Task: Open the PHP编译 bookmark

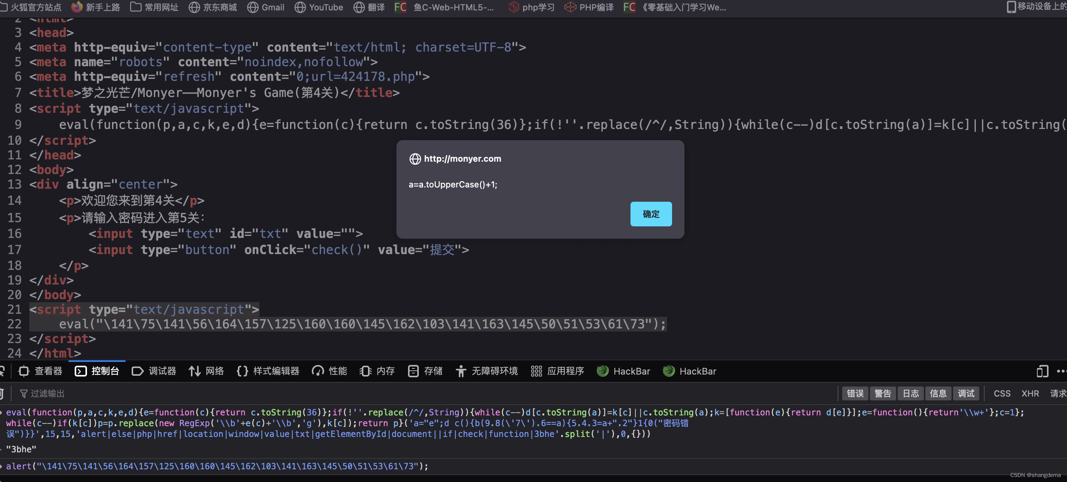Action: click(x=589, y=7)
